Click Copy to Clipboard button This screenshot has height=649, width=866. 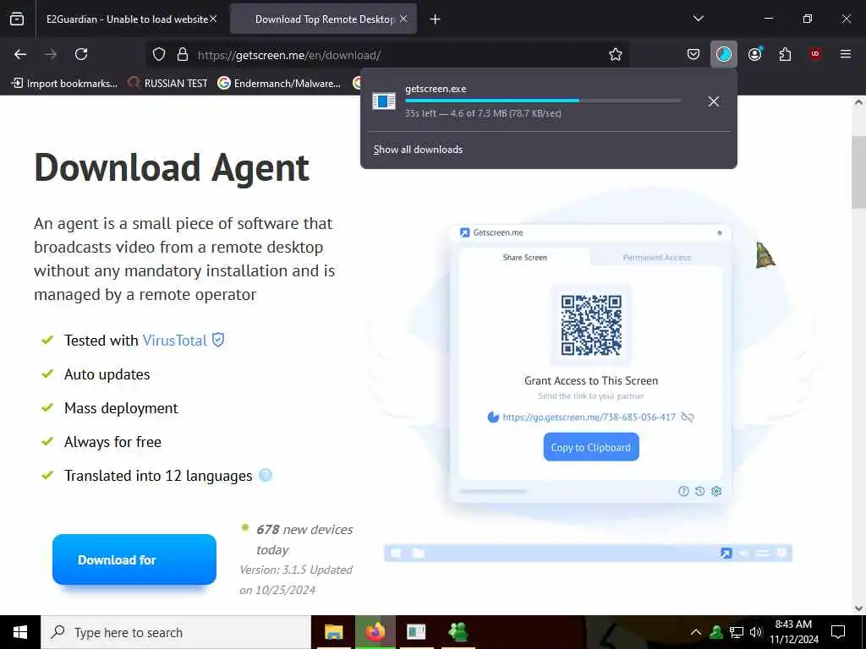(591, 447)
